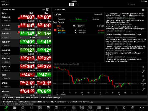This screenshot has width=148, height=111.
Task: Switch to the Historical tab
Action: point(96,19)
